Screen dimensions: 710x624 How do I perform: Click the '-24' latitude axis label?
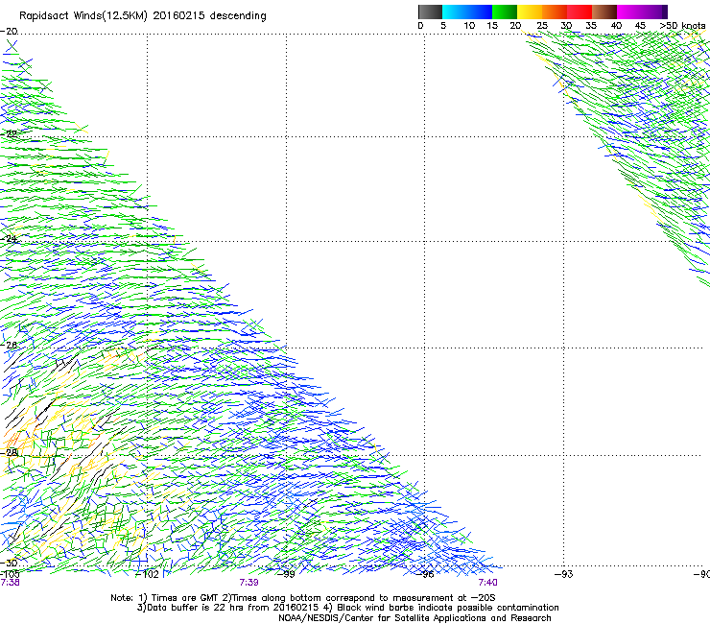coord(9,239)
